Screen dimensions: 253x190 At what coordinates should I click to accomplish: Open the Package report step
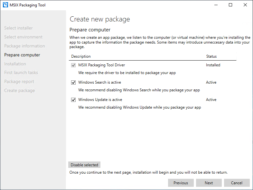[19, 82]
